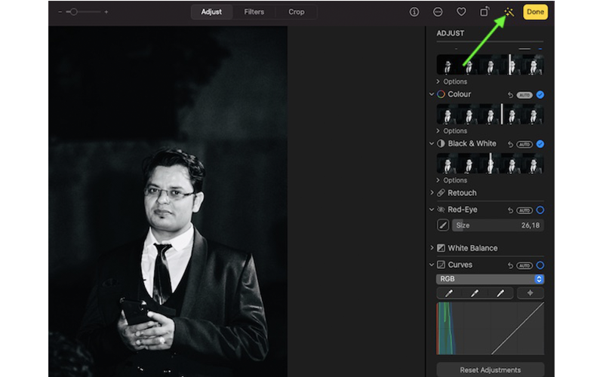
Task: Collapse the Black & White section chevron
Action: (432, 143)
